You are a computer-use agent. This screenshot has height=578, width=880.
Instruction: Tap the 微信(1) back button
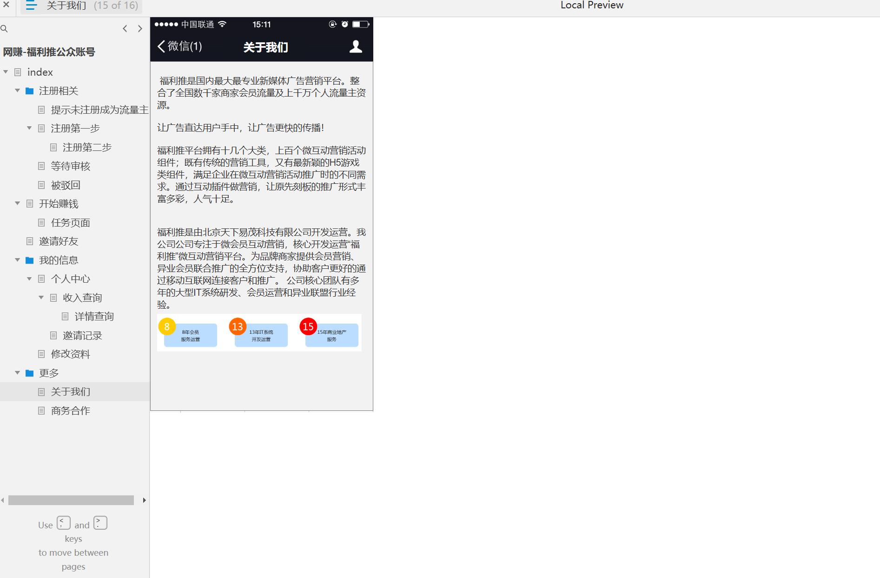tap(179, 46)
